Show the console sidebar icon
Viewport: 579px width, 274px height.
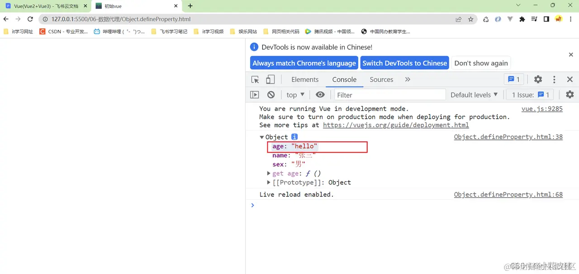[x=255, y=95]
